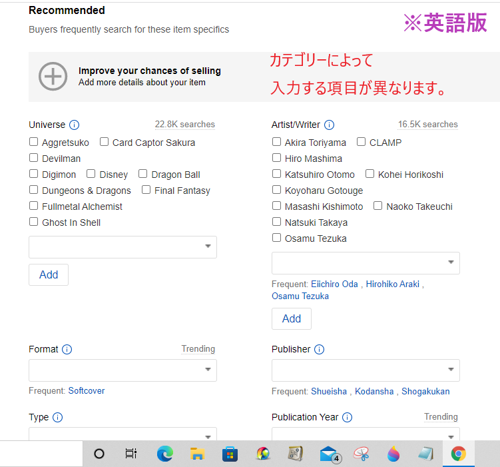Open Task View in taskbar
Screen dimensions: 500x467
pos(131,454)
